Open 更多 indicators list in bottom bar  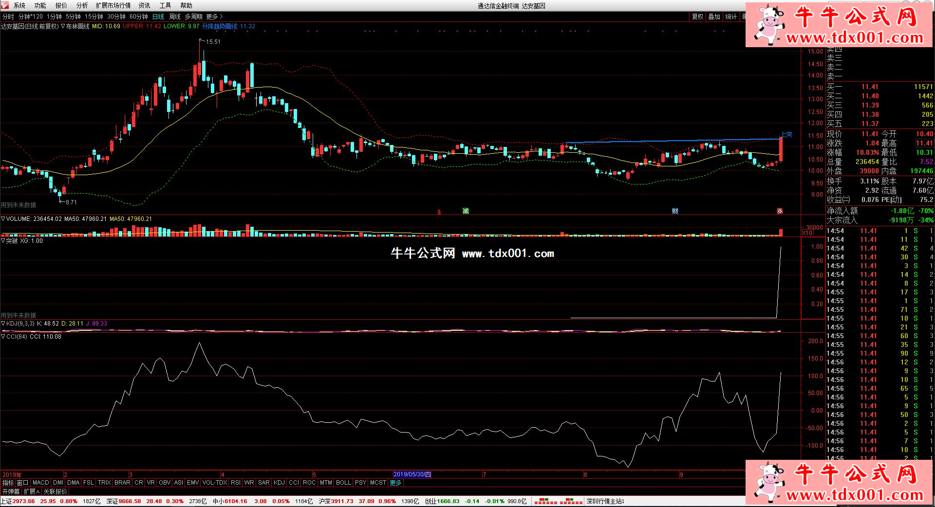click(x=396, y=483)
